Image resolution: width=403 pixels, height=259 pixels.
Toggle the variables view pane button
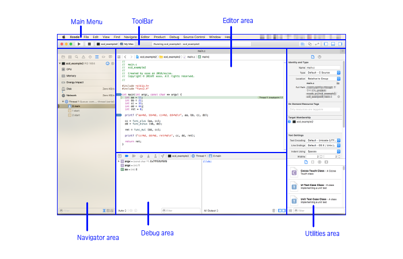coord(280,211)
